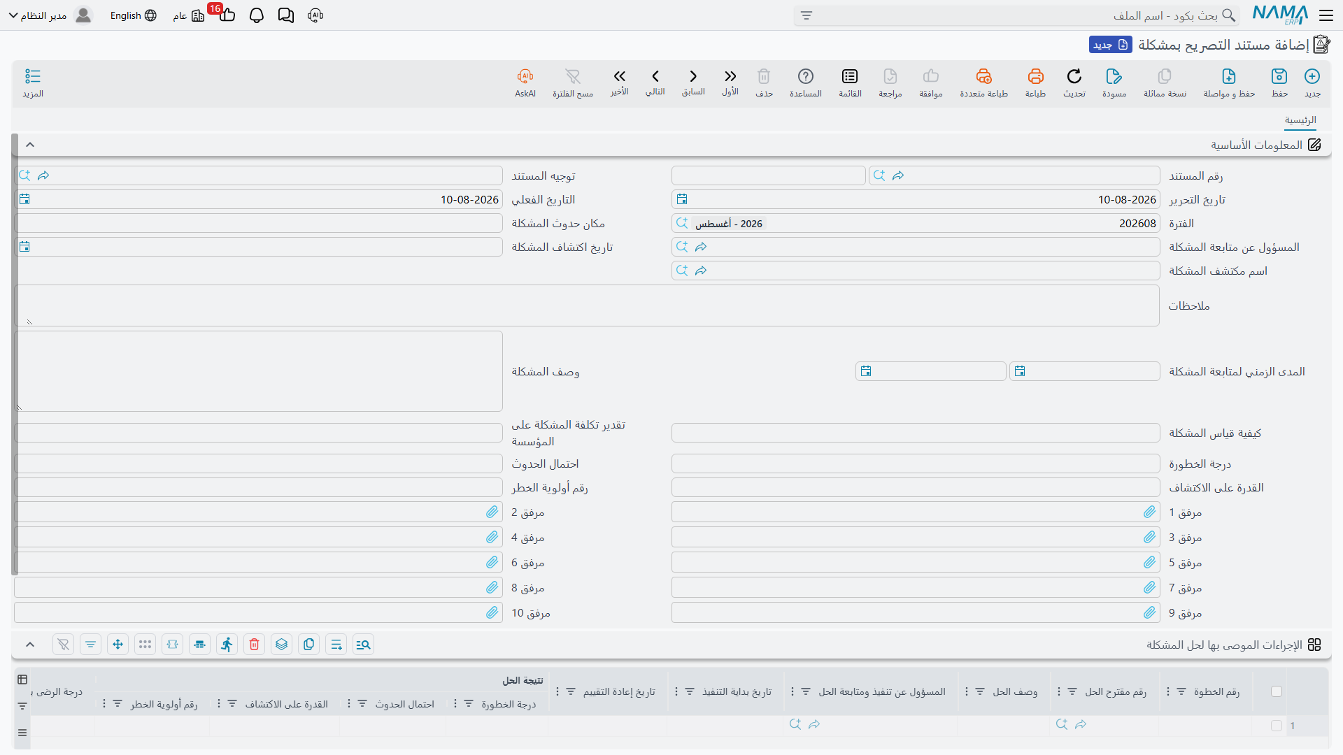Click the درجة الخطورة input field

point(916,463)
